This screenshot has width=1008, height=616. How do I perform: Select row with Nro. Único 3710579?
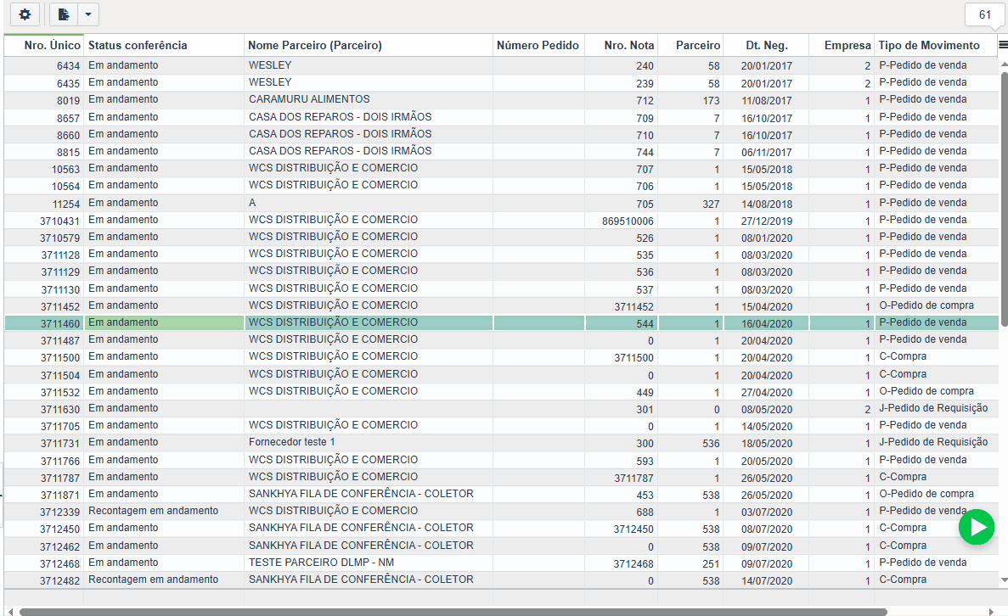[x=501, y=237]
